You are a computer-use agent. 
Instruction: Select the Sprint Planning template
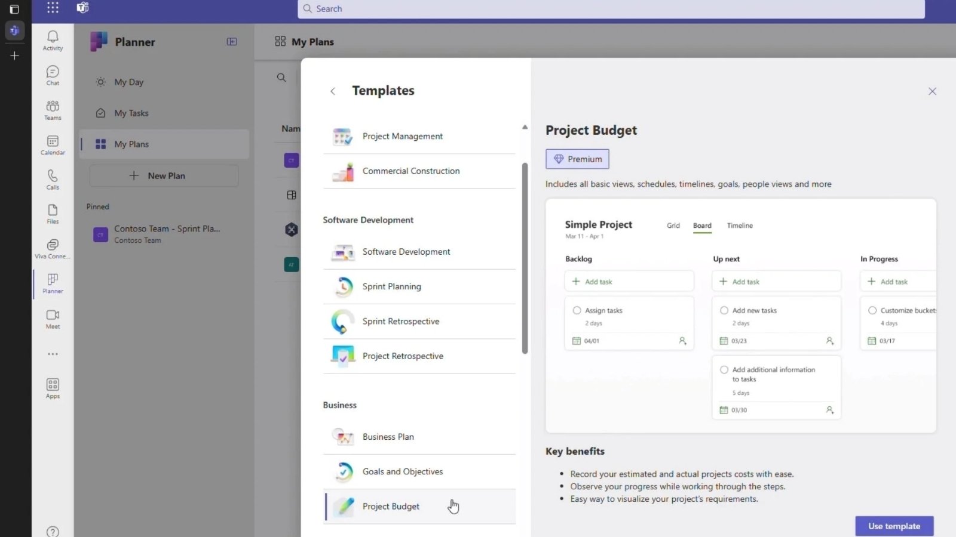tap(419, 286)
